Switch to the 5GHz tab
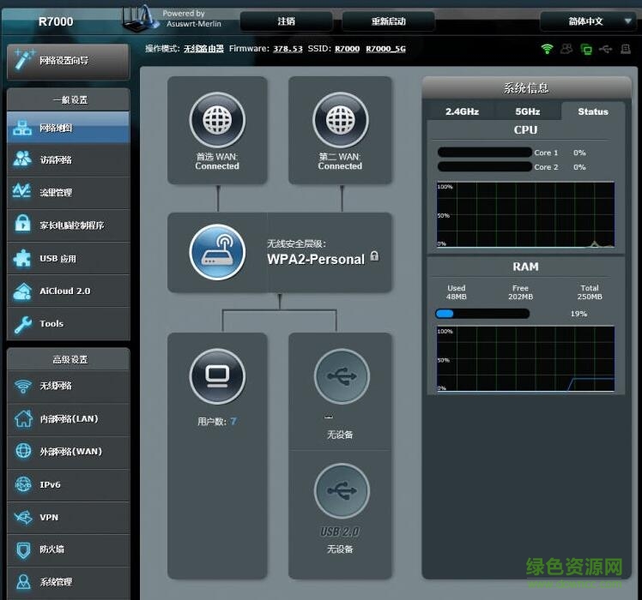Image resolution: width=642 pixels, height=600 pixels. [527, 111]
